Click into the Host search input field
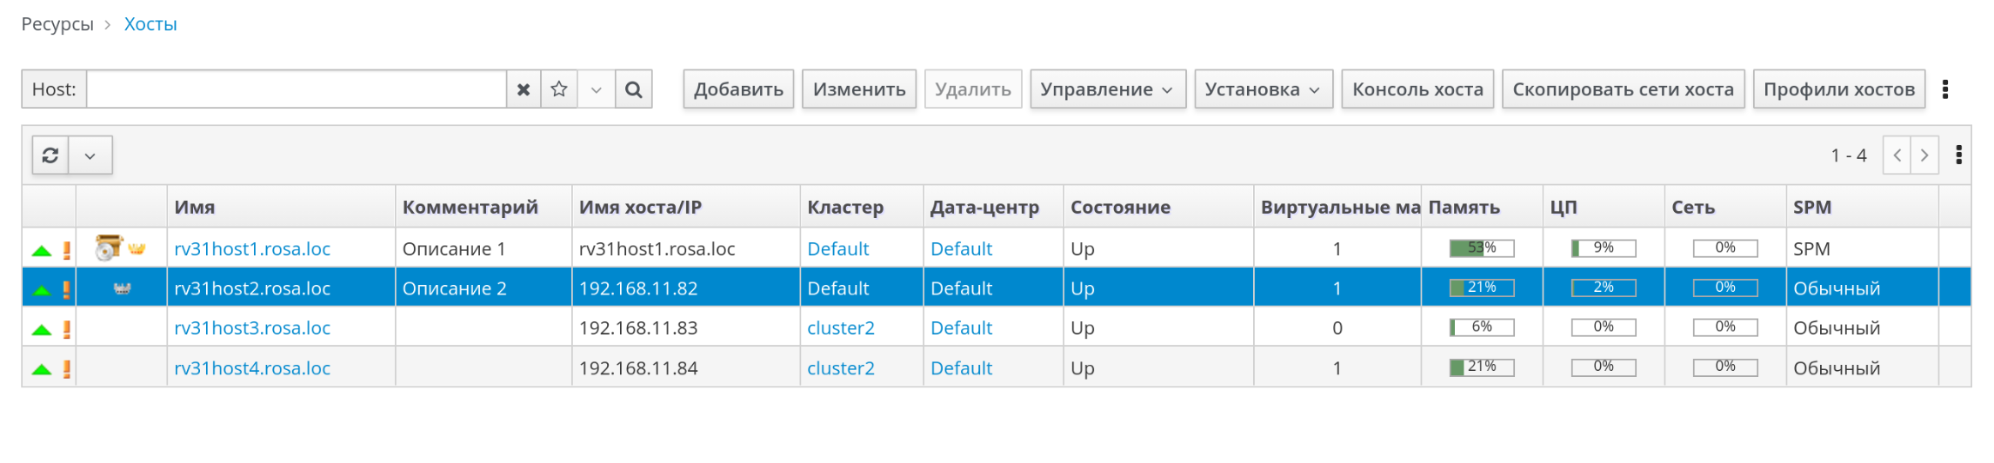Viewport: 1994px width, 463px height. [x=296, y=89]
